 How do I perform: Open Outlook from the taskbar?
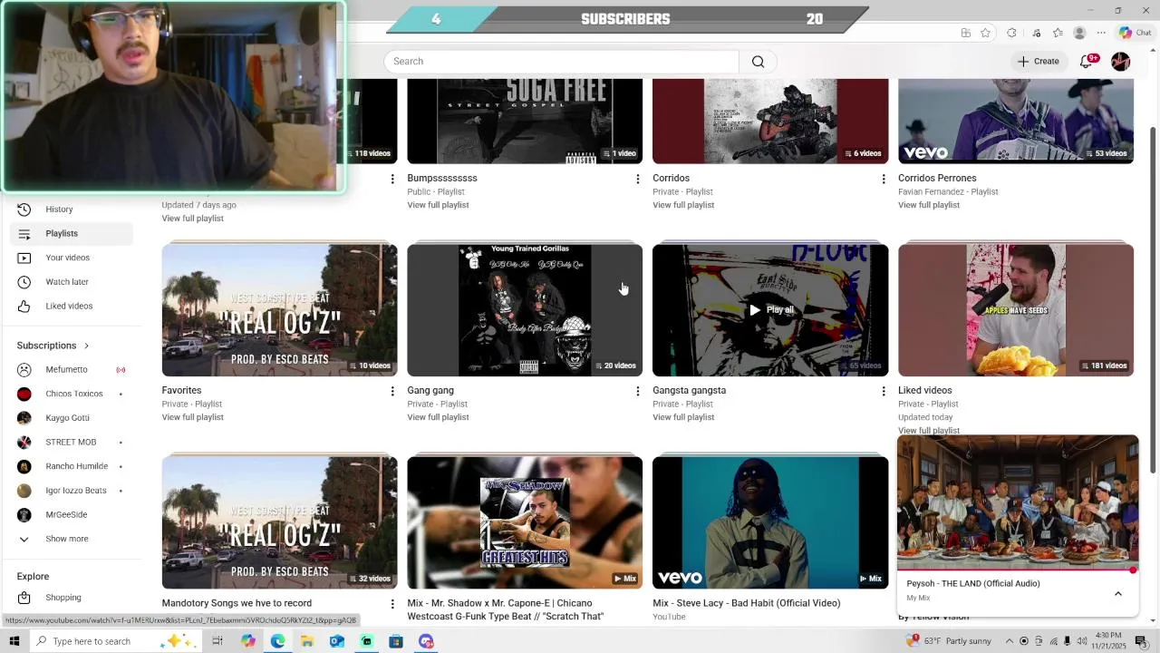[337, 641]
